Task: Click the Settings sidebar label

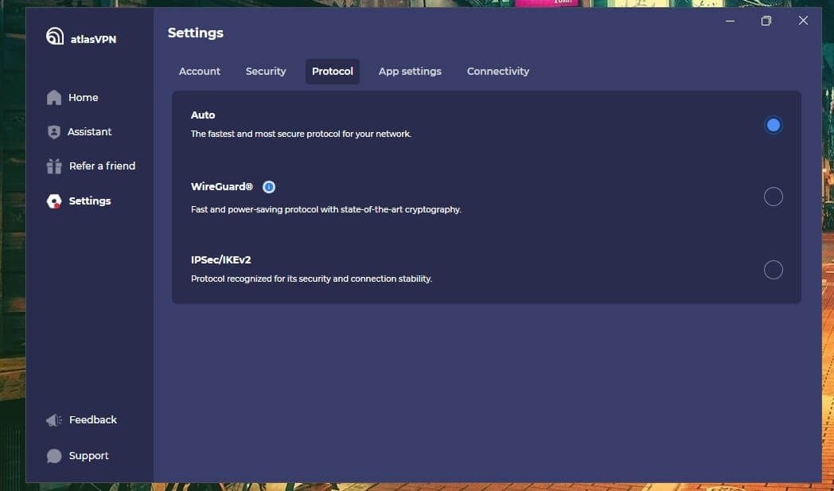Action: 90,201
